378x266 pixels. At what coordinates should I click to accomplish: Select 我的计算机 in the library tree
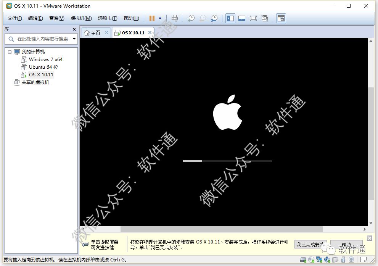click(33, 52)
